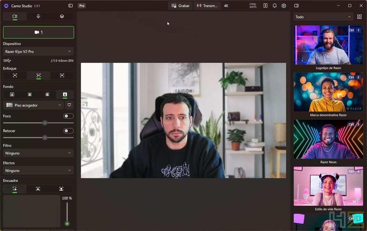Select the middle Enfoque focus mode icon

[x=39, y=75]
